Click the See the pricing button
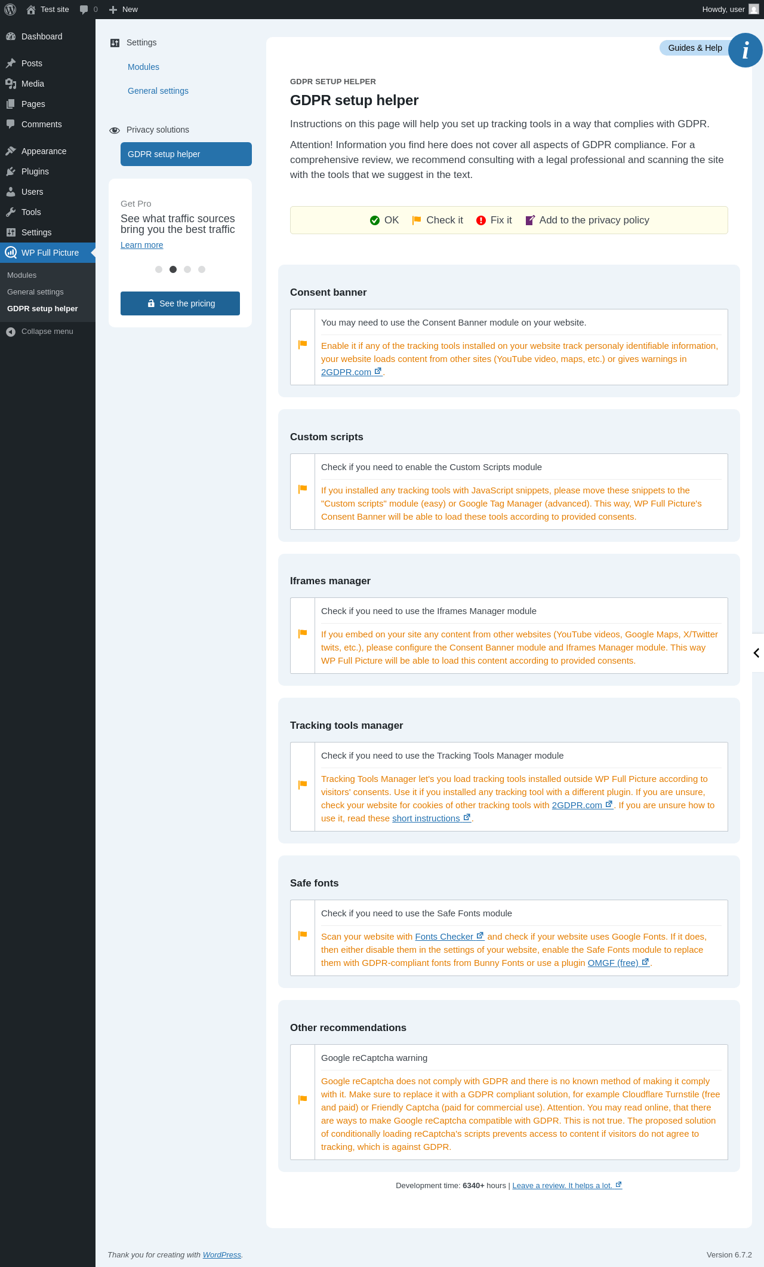 click(180, 303)
